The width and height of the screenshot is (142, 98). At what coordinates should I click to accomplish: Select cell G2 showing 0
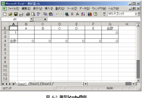coord(110,32)
